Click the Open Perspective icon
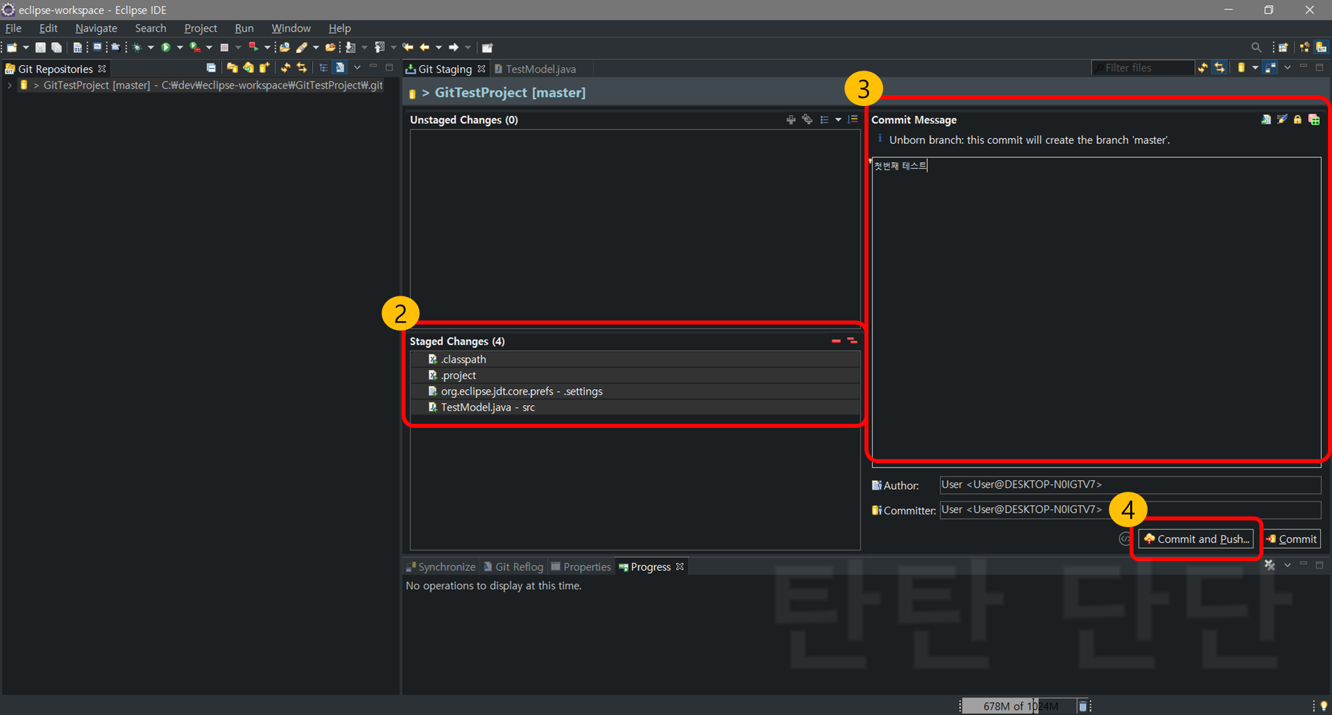Image resolution: width=1332 pixels, height=715 pixels. (x=1283, y=47)
